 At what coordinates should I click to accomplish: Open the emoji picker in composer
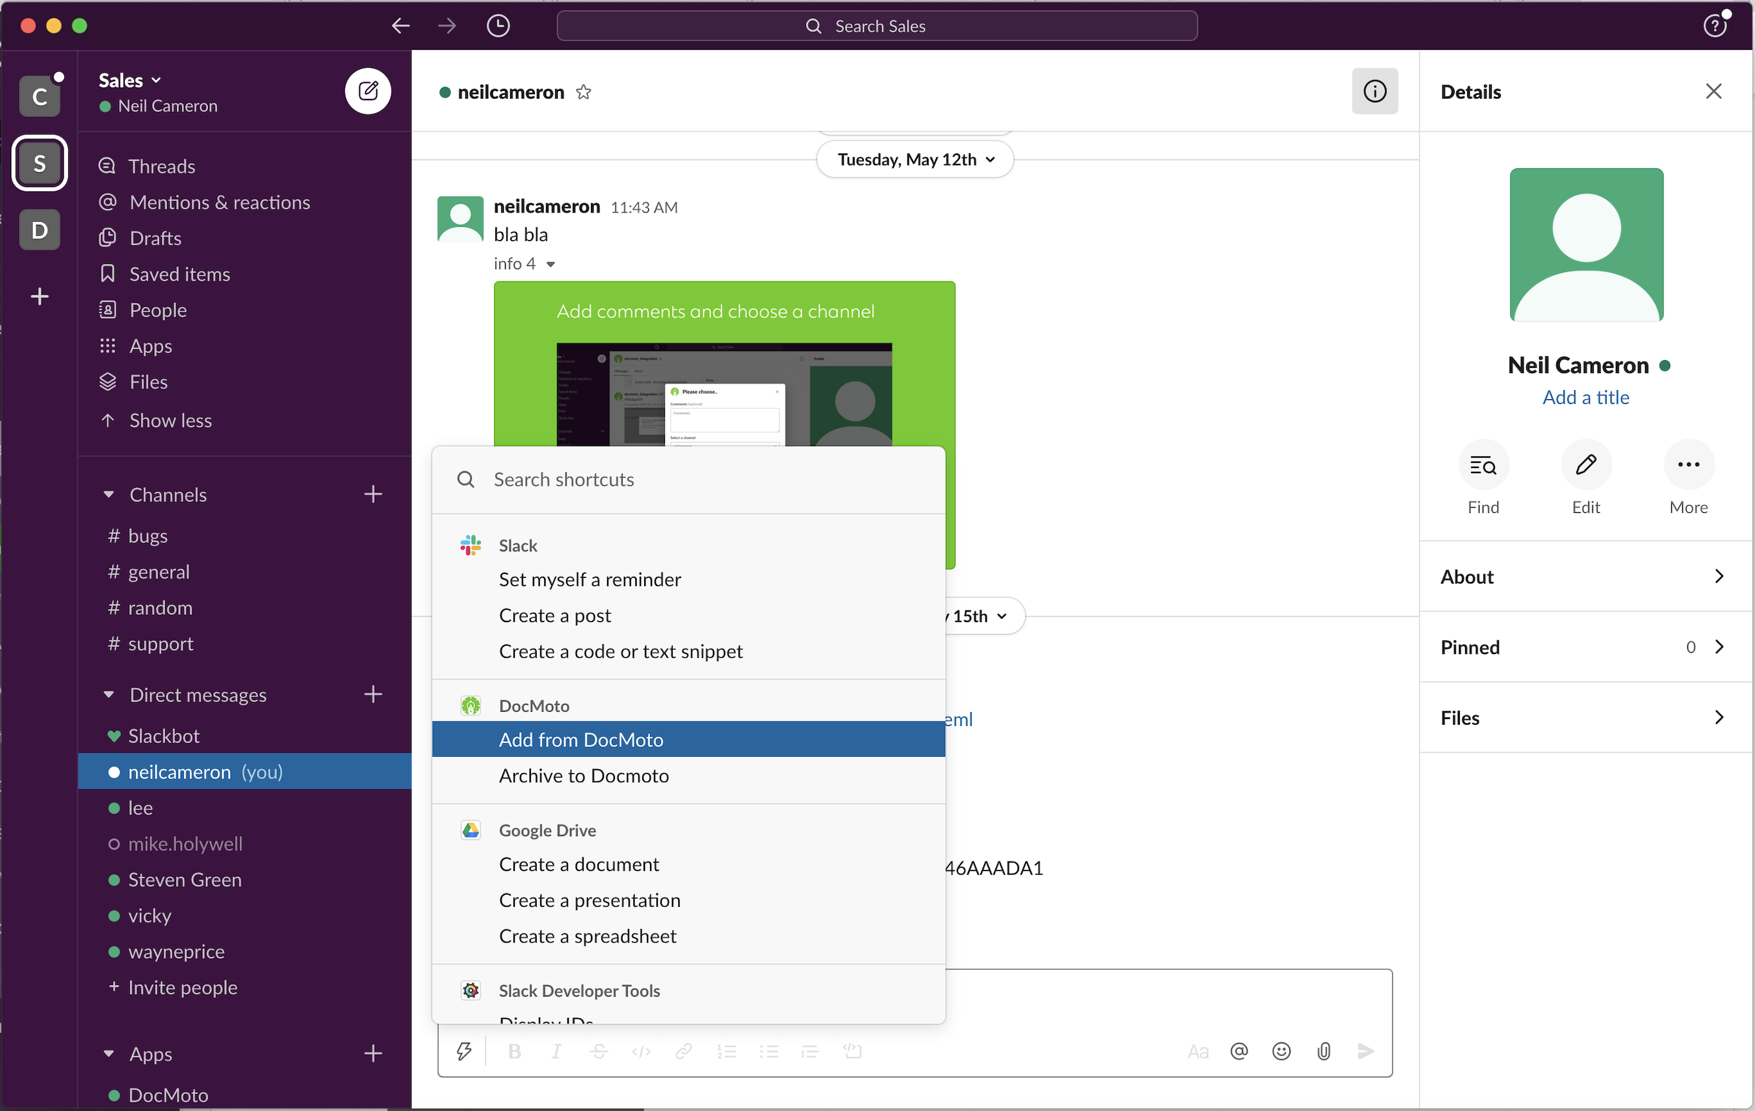click(x=1281, y=1051)
